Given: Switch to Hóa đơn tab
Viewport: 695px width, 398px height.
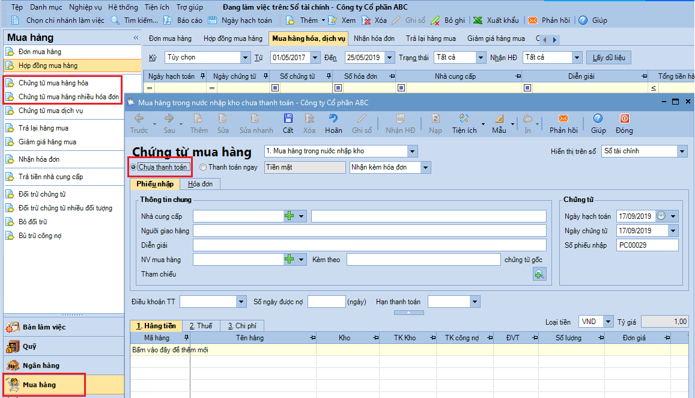Looking at the screenshot, I should tap(200, 184).
